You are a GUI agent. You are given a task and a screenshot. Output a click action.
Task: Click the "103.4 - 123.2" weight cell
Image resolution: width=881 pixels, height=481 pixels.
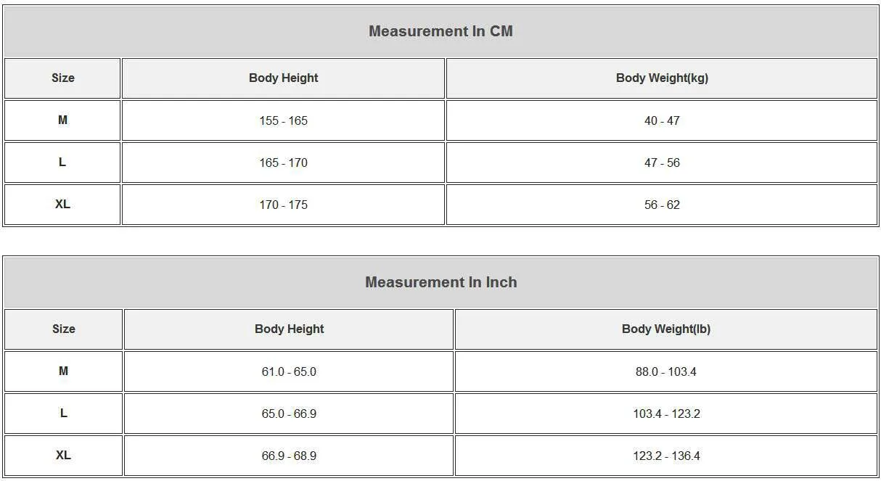(665, 414)
